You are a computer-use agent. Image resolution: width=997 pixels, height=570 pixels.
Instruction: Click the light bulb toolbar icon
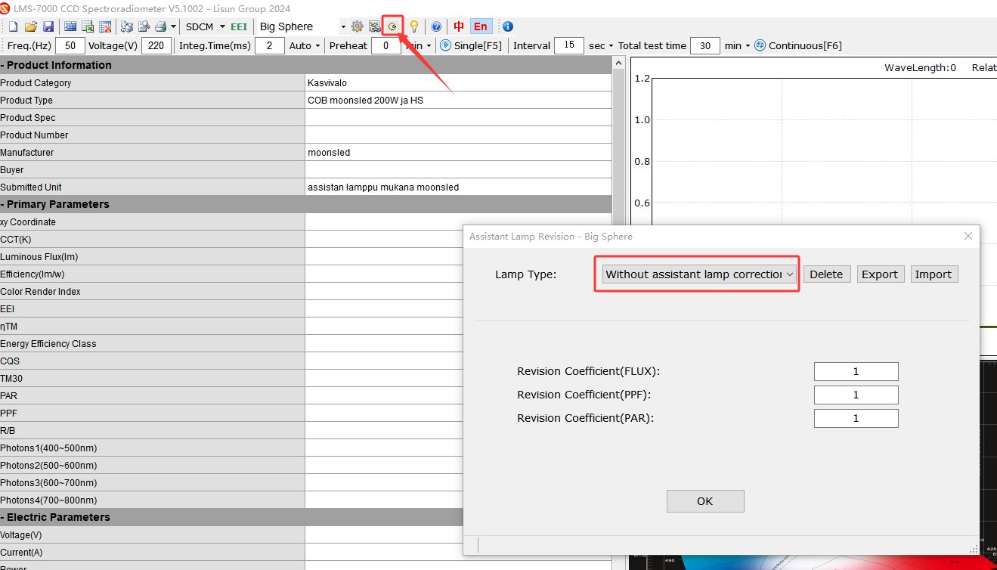click(414, 26)
